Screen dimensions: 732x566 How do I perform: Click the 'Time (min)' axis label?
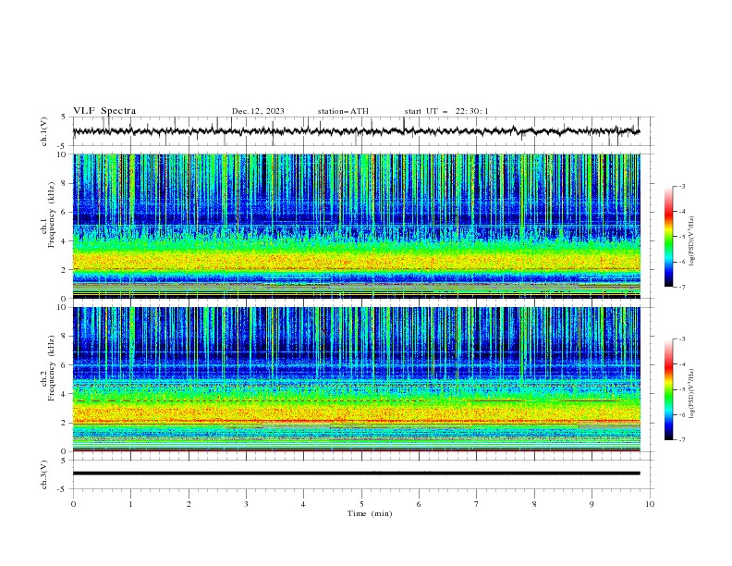point(370,513)
